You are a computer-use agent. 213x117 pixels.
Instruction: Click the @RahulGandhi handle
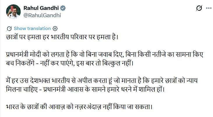tap(42, 15)
